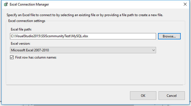Close the Excel Connection Manager dialog

tap(185, 4)
